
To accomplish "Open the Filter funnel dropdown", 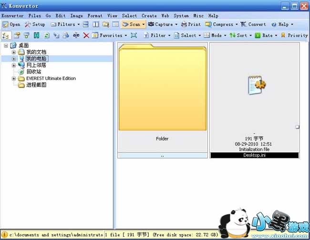I will coord(157,36).
